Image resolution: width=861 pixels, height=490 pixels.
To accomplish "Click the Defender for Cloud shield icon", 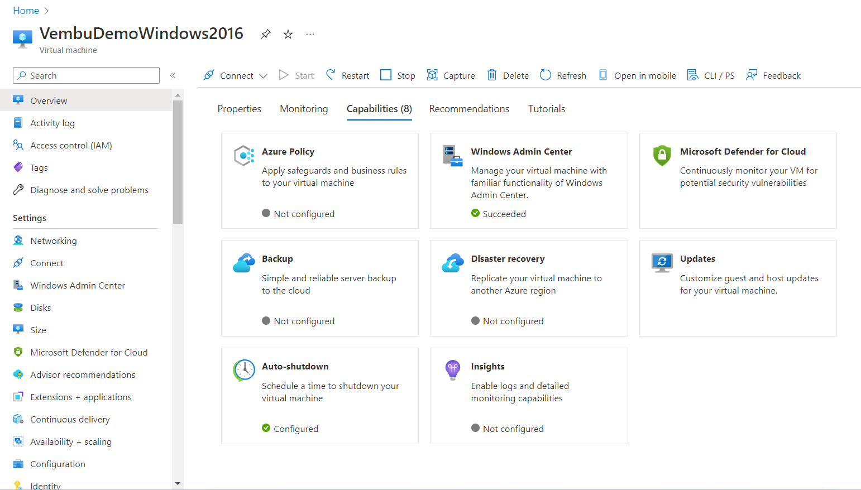I will (662, 156).
